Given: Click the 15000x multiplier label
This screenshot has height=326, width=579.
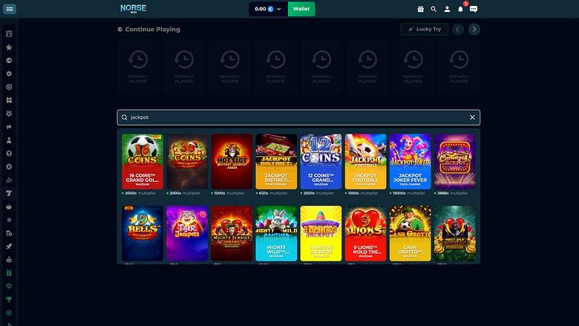Looking at the screenshot, I should (x=408, y=193).
